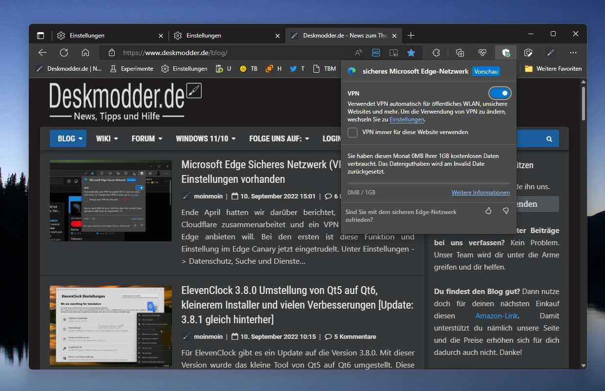Expand the BLOG dropdown menu

(x=68, y=138)
